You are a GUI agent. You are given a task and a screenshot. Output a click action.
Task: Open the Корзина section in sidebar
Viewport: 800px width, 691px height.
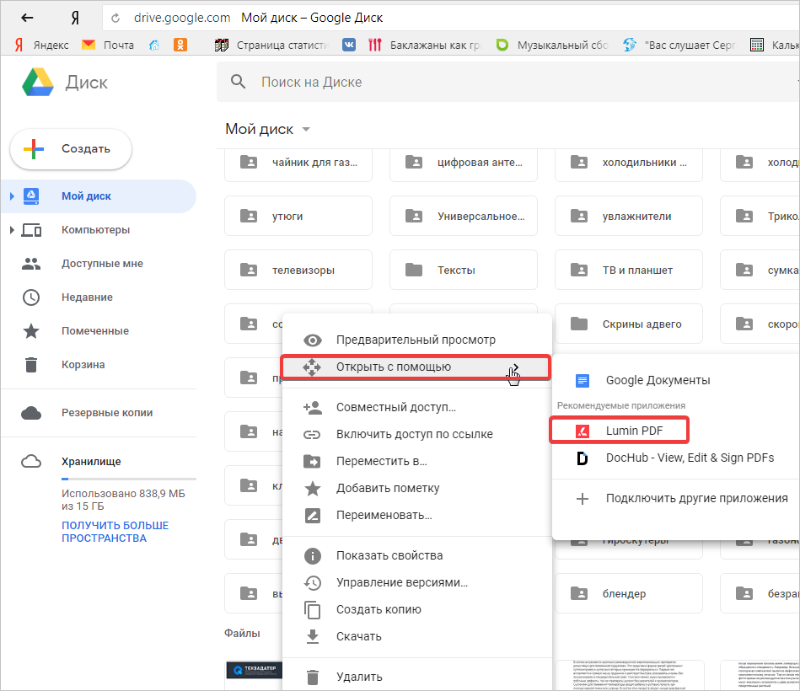(x=83, y=365)
